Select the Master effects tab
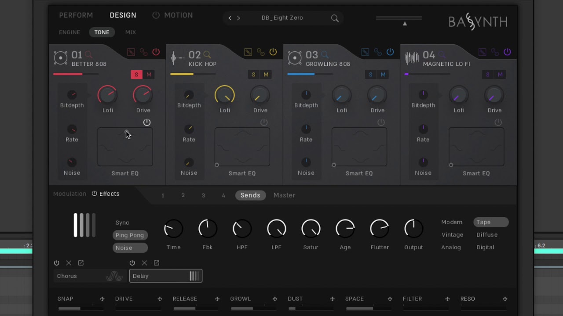Screen dimensions: 563x316 284,195
